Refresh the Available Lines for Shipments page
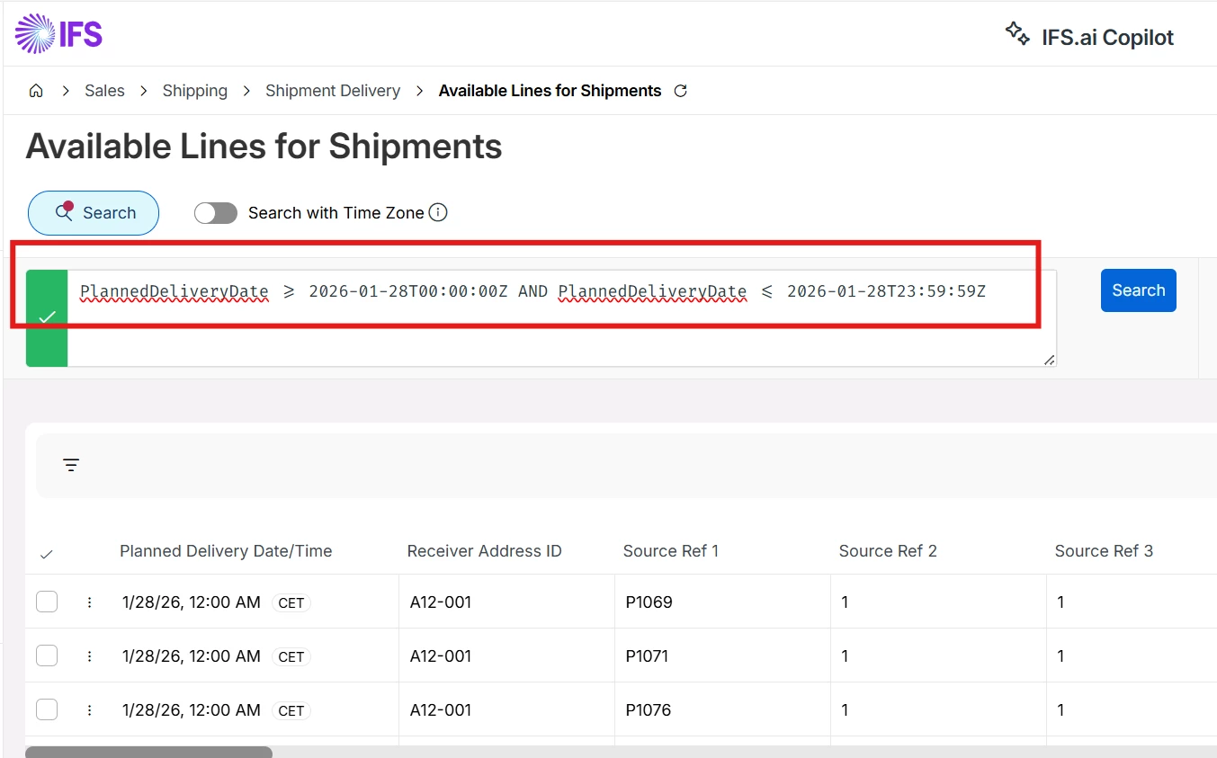The width and height of the screenshot is (1217, 758). tap(681, 91)
